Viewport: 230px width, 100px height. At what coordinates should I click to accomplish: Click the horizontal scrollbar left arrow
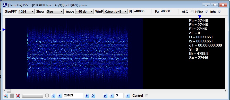(x=5, y=91)
